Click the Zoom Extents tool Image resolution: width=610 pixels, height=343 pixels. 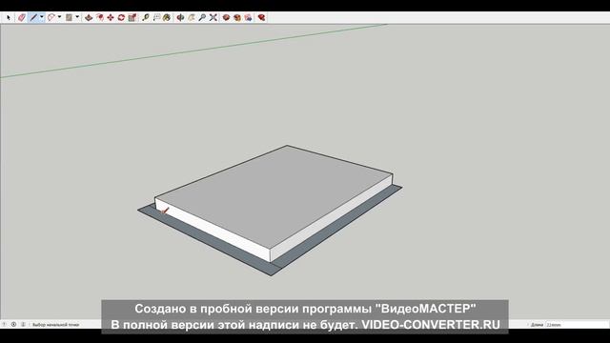213,17
